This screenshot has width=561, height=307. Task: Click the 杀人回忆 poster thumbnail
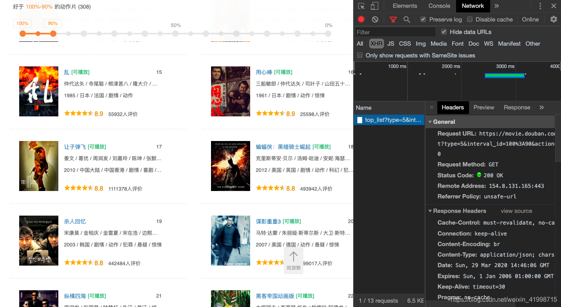(39, 241)
